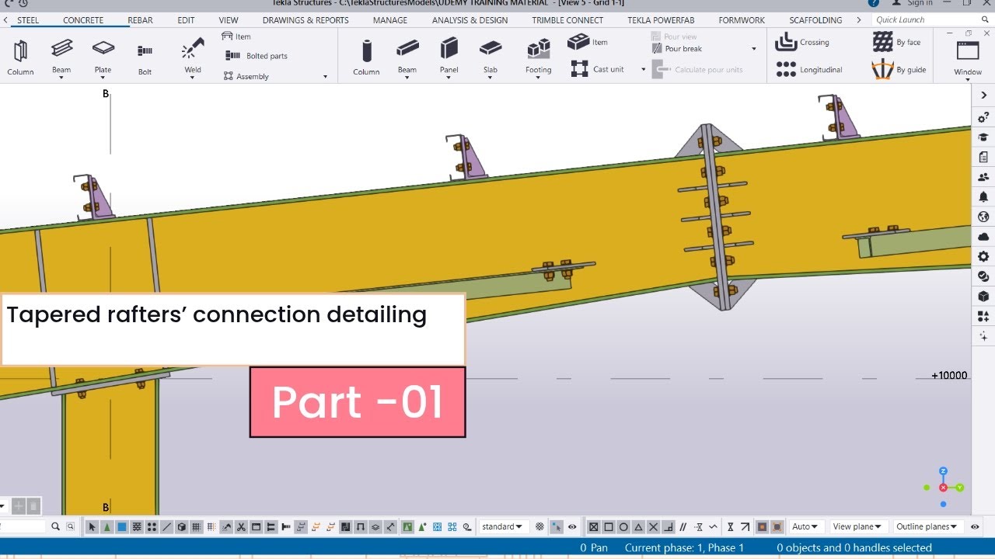Choose the Longitudinal rebar tool
The width and height of the screenshot is (995, 559).
(x=809, y=69)
